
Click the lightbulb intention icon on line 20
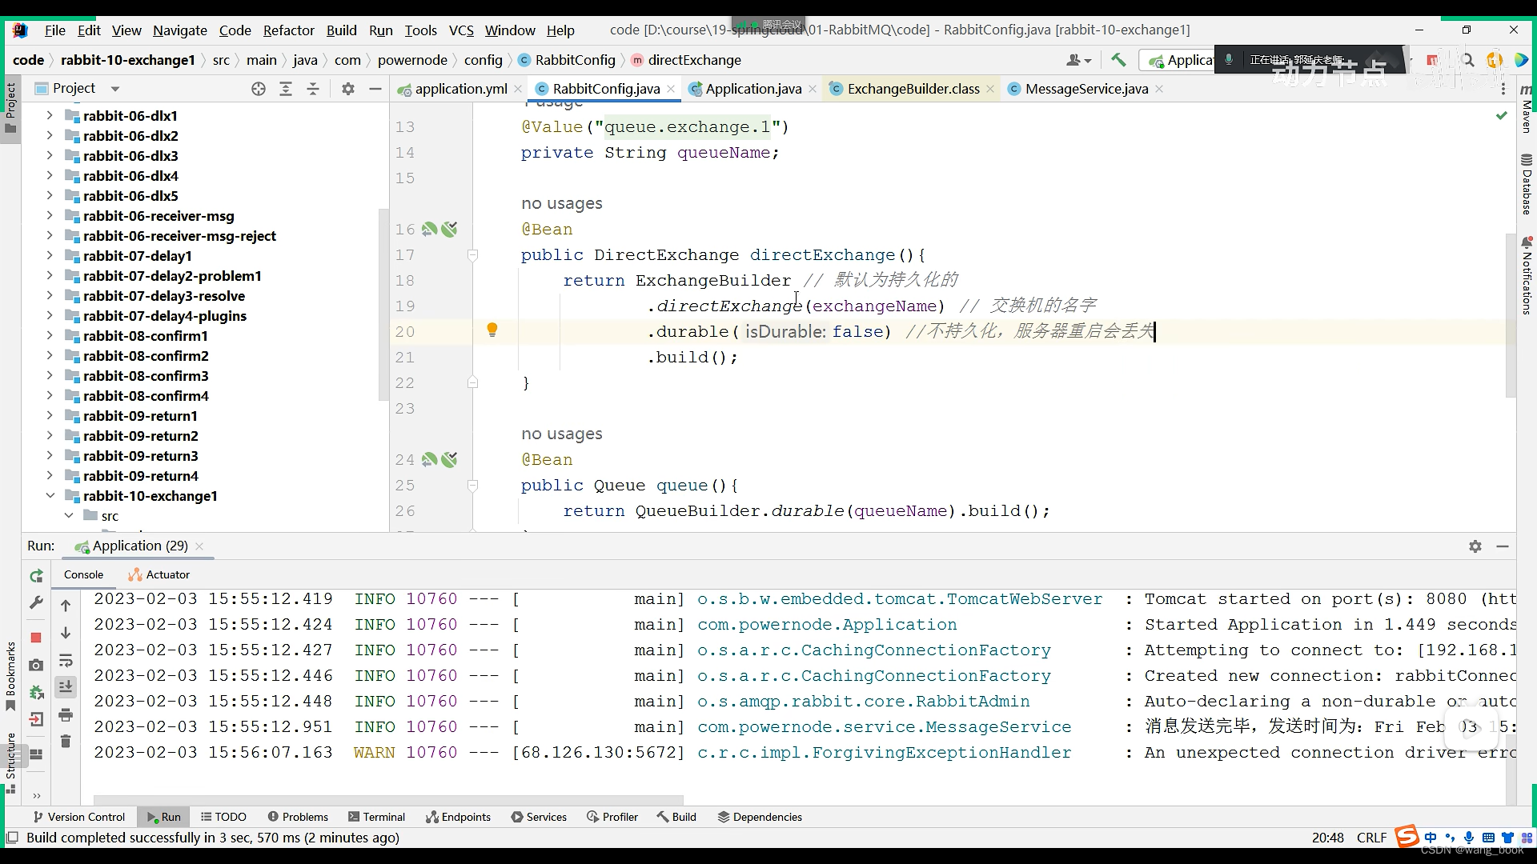click(492, 330)
